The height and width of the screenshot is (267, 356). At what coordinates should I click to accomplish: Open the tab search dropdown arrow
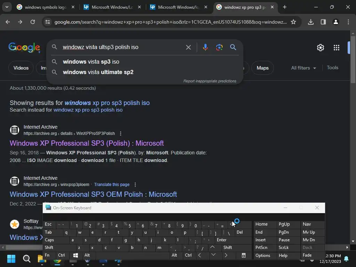tap(7, 7)
